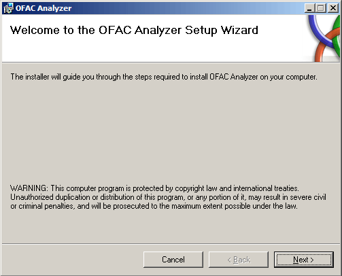Image resolution: width=342 pixels, height=276 pixels.
Task: Click the disabled < Back button
Action: point(239,260)
